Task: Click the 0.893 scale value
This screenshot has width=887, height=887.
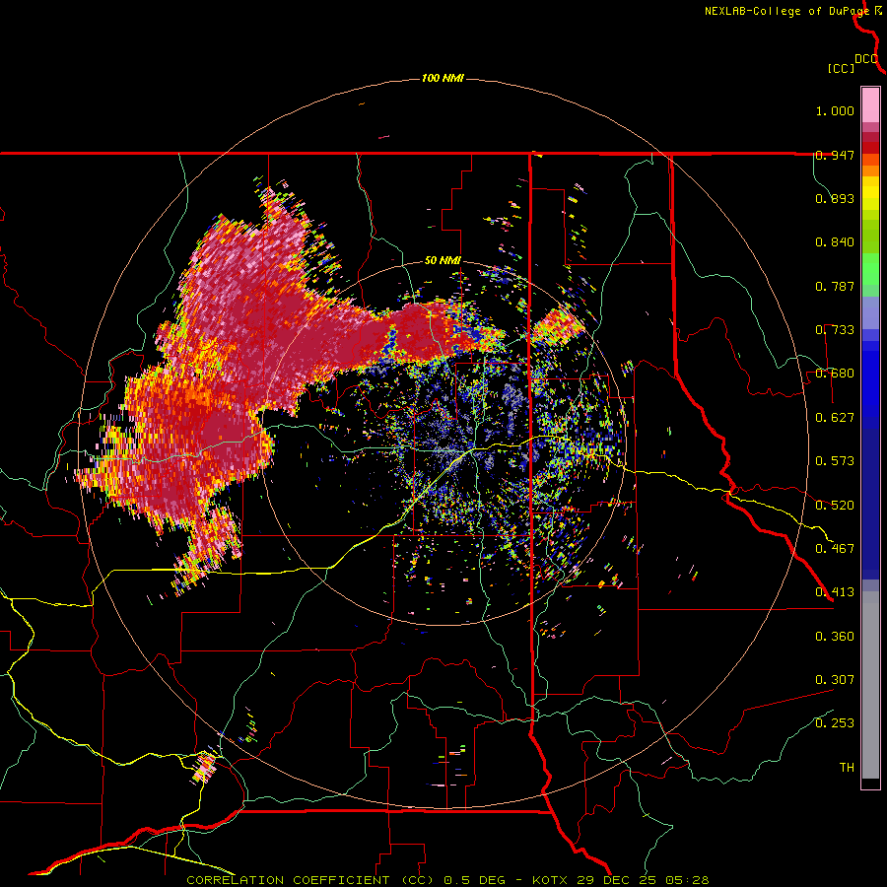Action: (x=835, y=198)
